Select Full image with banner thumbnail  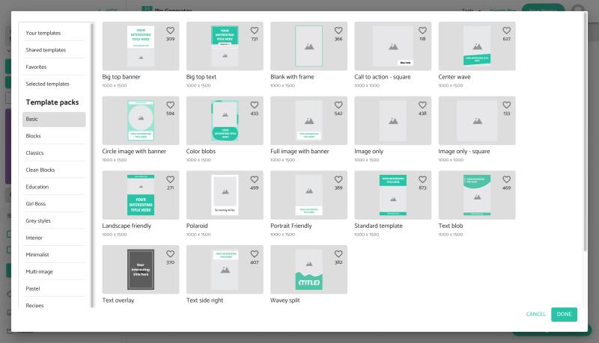coord(308,120)
